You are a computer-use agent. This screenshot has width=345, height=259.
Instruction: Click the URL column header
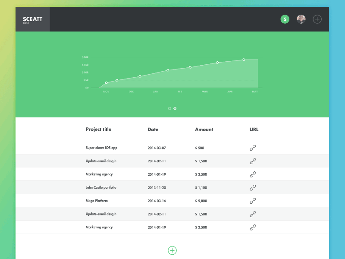click(x=254, y=129)
